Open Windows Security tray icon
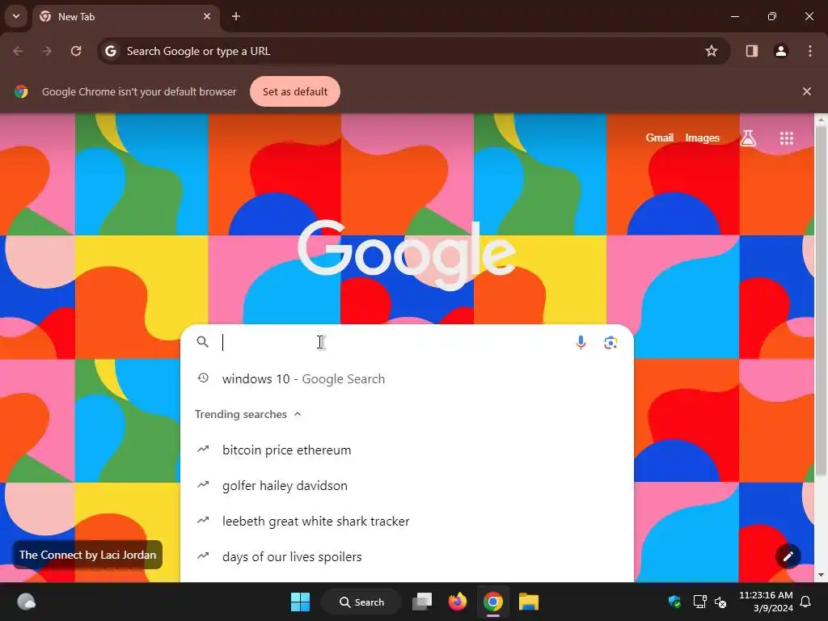Viewport: 828px width, 621px height. click(x=674, y=602)
